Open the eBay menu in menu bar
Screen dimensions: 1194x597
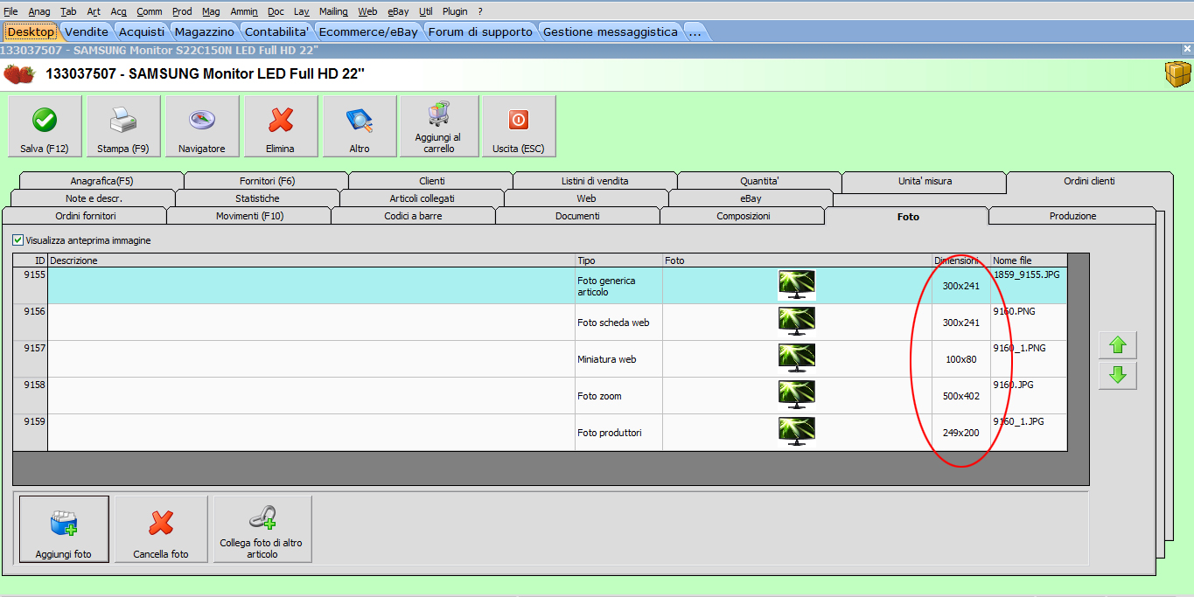coord(399,11)
